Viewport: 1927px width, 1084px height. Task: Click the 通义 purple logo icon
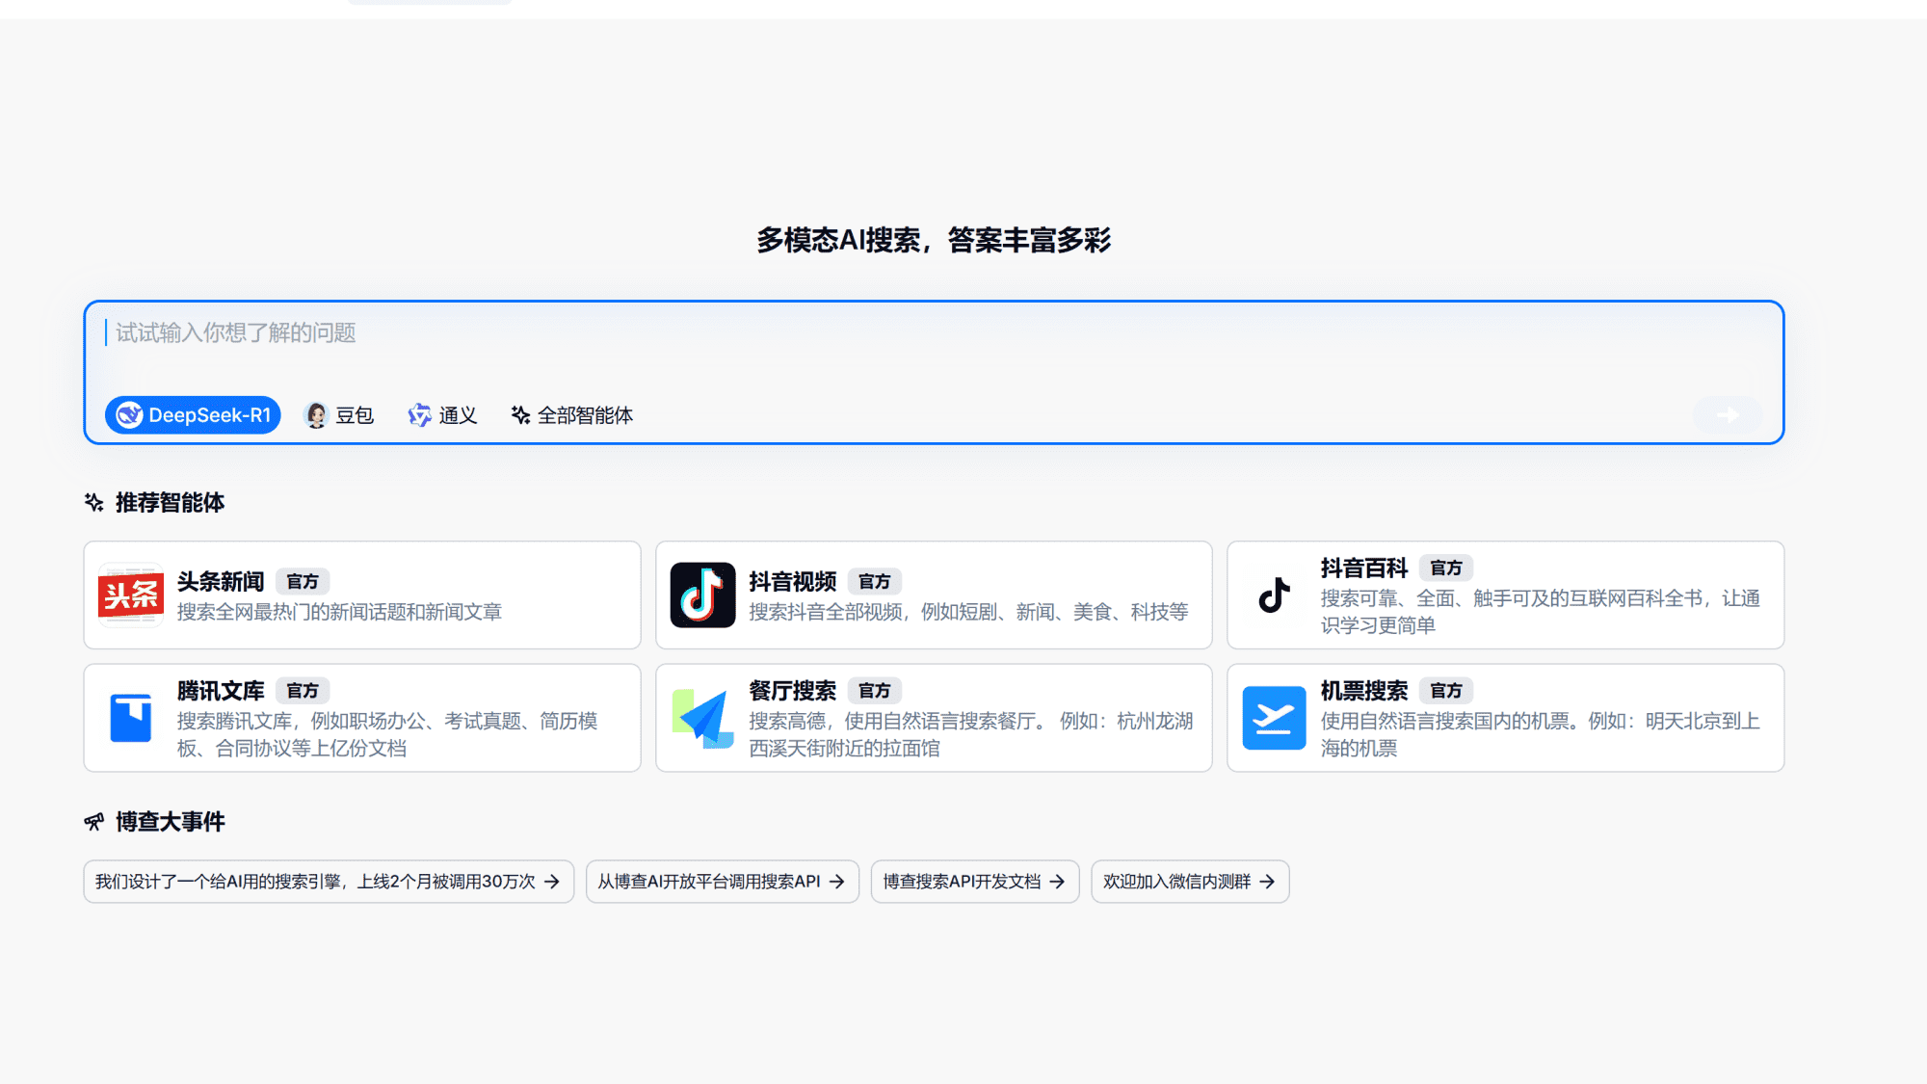[x=419, y=415]
